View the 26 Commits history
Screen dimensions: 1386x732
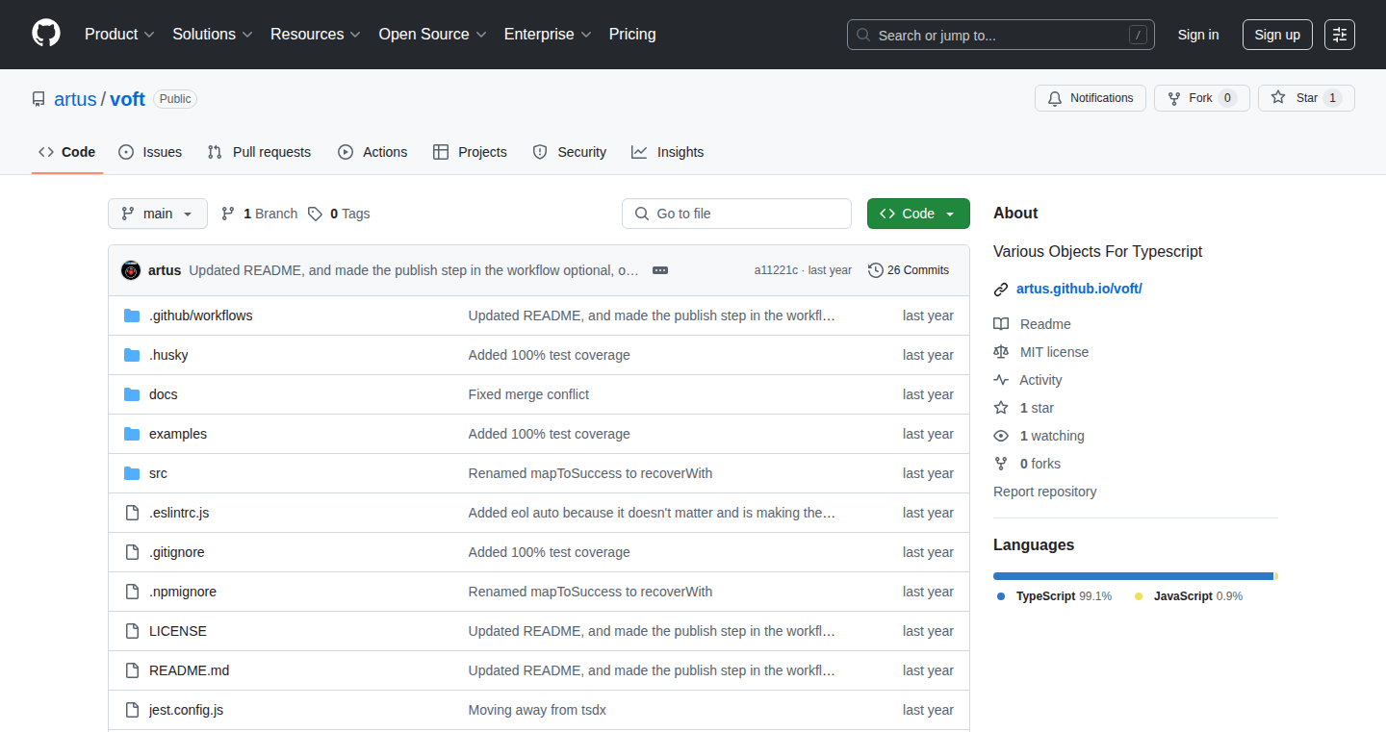coord(909,270)
